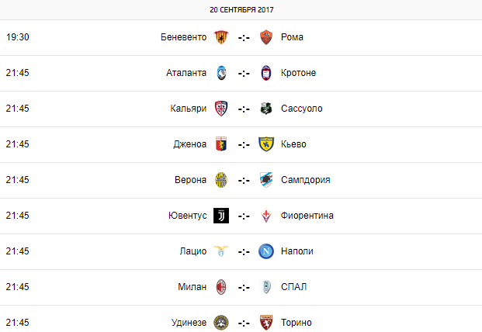Open the Удинезе team link
The height and width of the screenshot is (332, 482).
point(189,323)
